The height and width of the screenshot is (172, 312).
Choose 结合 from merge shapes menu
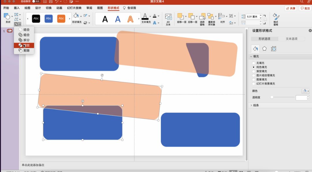(24, 30)
